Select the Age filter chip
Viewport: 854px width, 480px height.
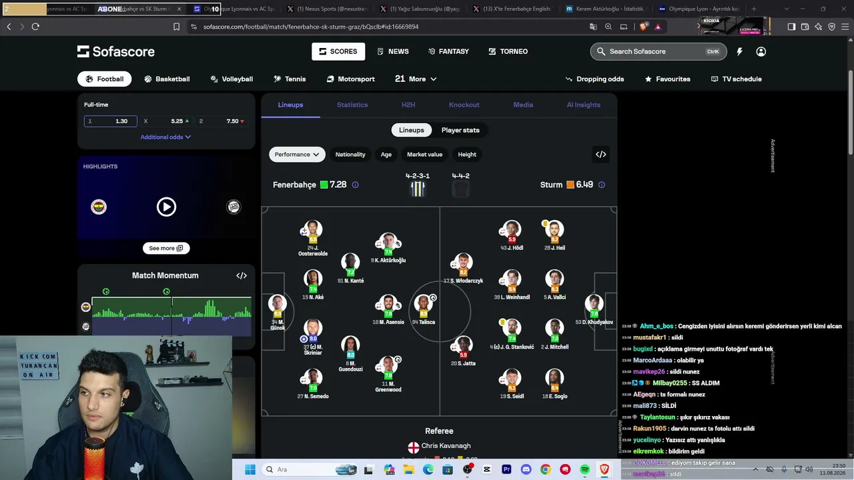(x=386, y=155)
